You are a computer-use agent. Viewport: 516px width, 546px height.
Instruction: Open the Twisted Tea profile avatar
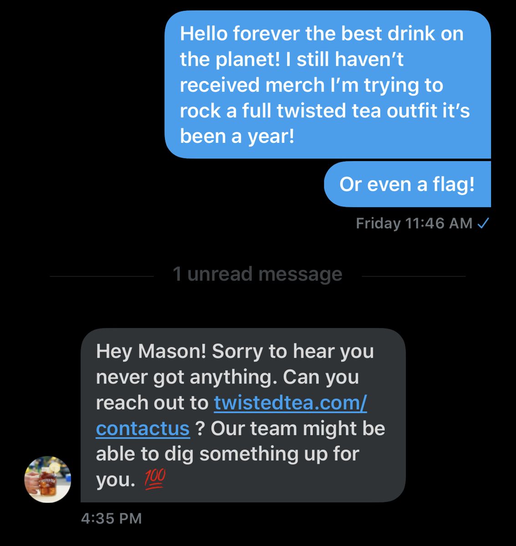click(47, 479)
